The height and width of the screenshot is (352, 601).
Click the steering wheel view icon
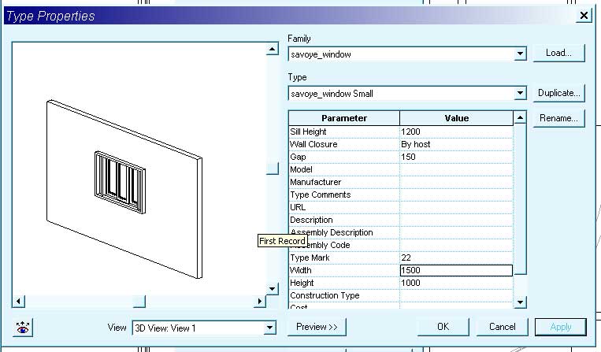23,328
